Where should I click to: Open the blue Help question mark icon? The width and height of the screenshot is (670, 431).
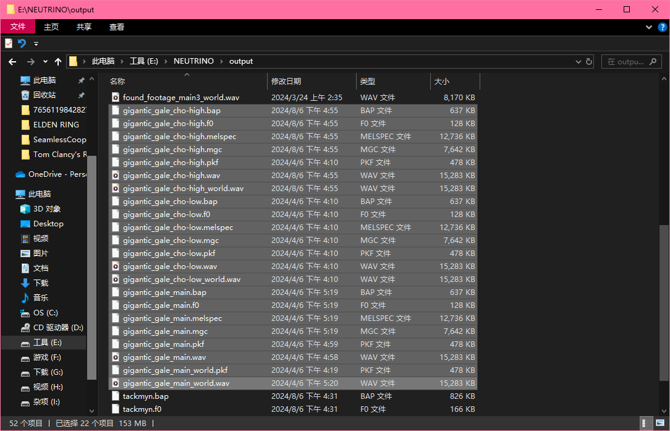click(661, 27)
